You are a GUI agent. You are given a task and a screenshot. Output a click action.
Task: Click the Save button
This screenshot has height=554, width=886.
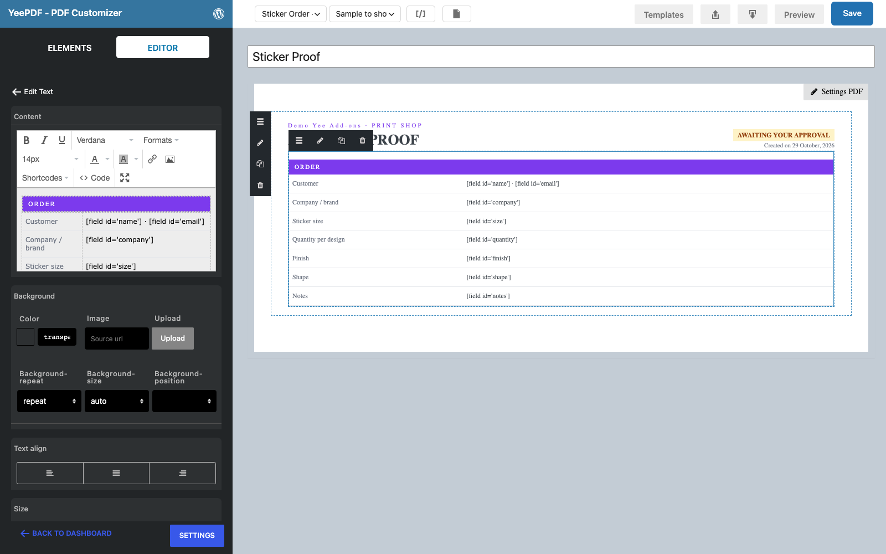click(852, 14)
